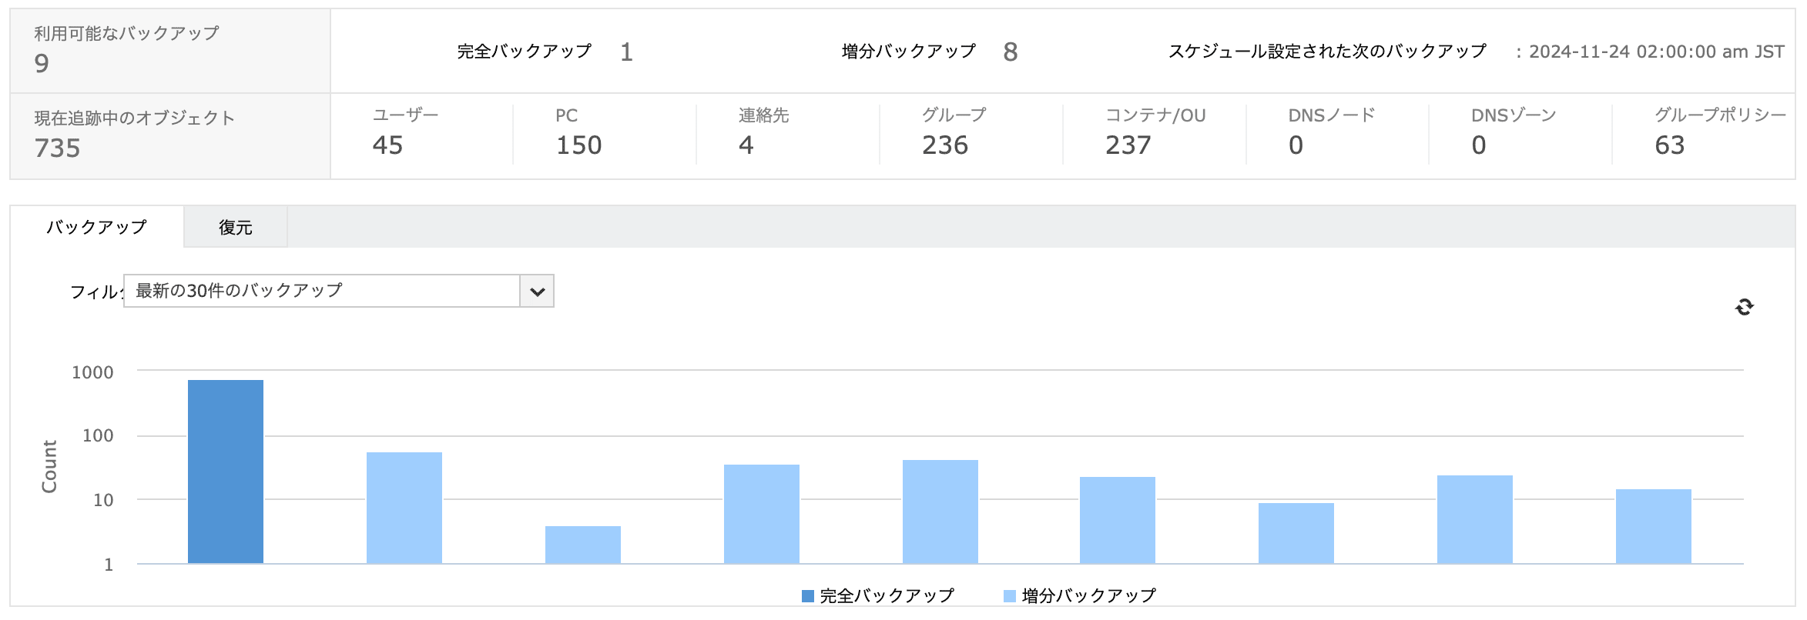This screenshot has height=620, width=1807.
Task: Click the first light blue incremental bar
Action: tap(404, 508)
